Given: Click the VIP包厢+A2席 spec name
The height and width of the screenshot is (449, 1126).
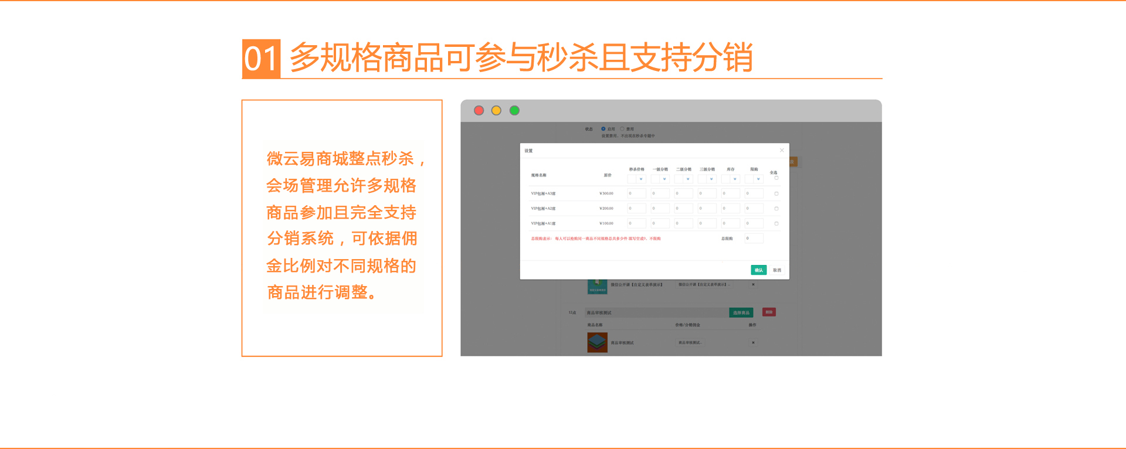Looking at the screenshot, I should point(543,209).
